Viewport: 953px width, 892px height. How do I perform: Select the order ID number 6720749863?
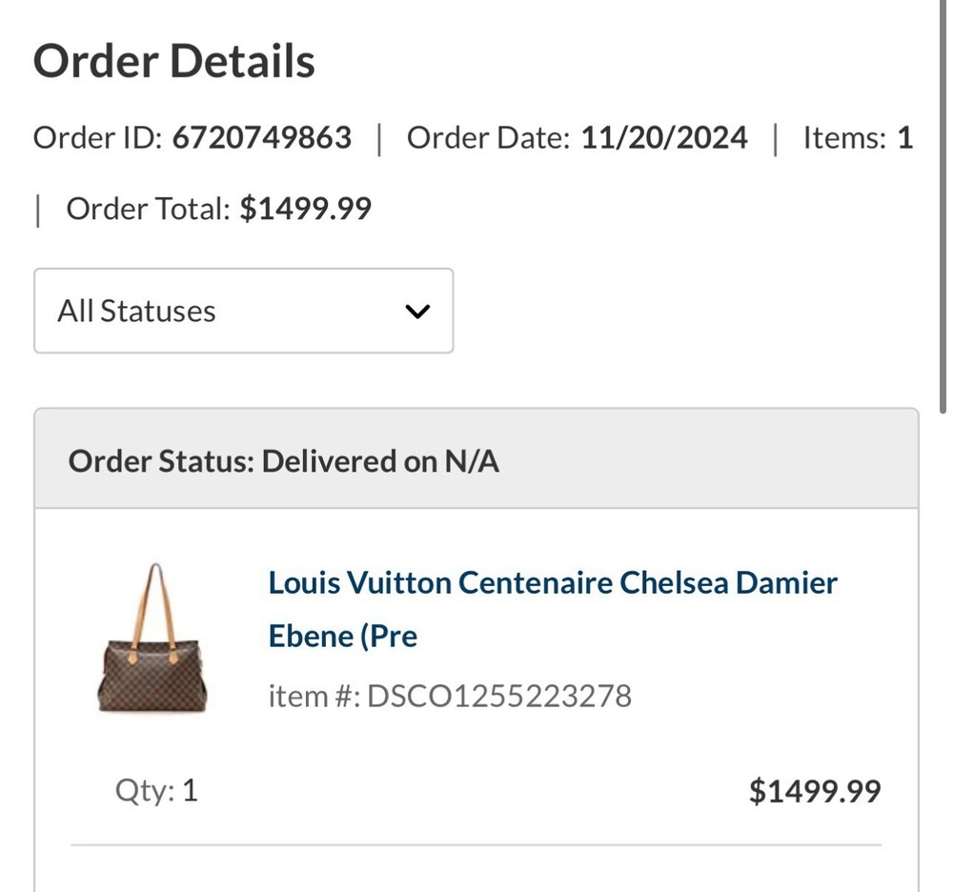click(261, 138)
